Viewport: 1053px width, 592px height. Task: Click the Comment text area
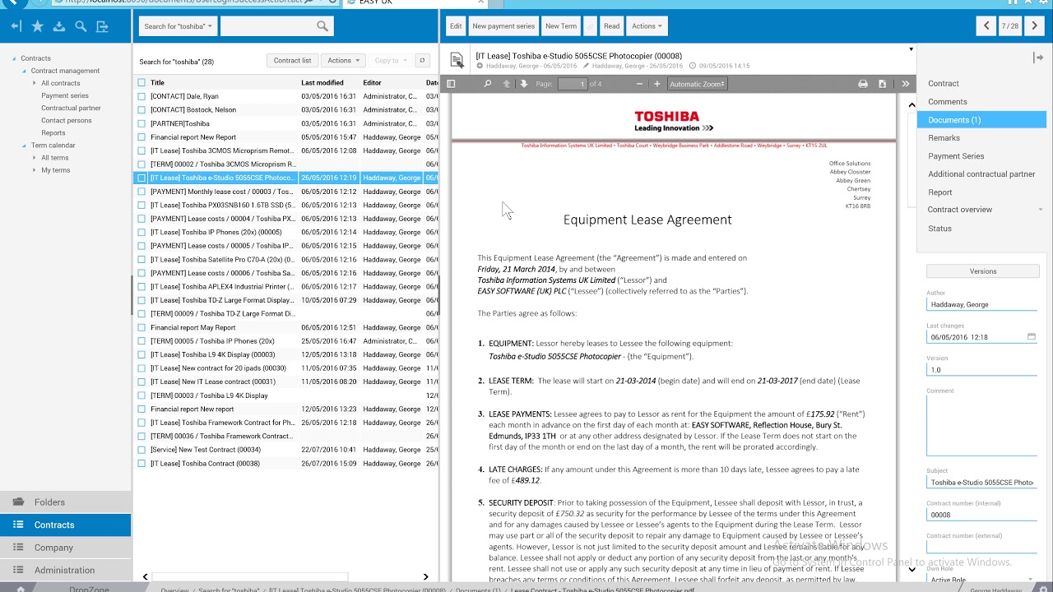click(982, 425)
